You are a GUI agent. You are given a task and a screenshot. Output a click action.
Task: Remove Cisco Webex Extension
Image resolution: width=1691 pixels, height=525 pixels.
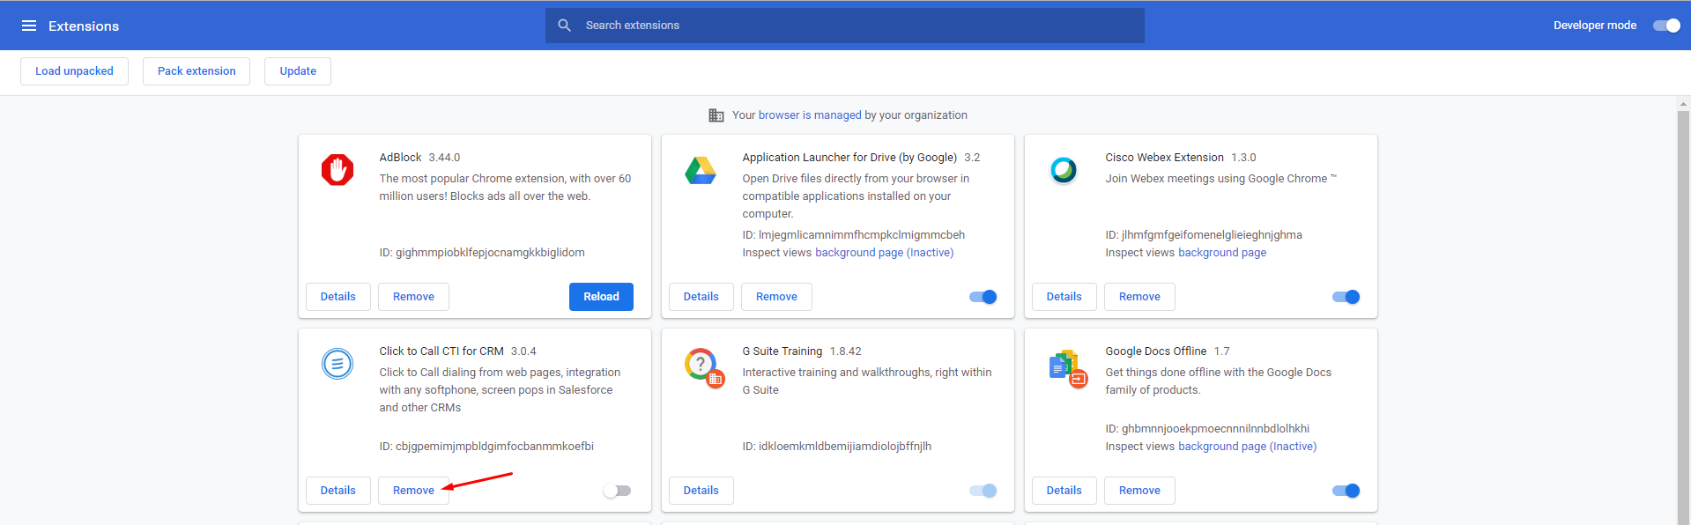1139,297
